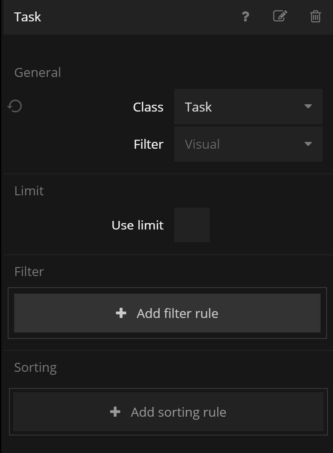
Task: Click the plus icon beside Add sorting rule
Action: pyautogui.click(x=115, y=412)
